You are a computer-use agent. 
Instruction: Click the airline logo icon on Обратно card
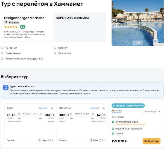tap(105, 108)
